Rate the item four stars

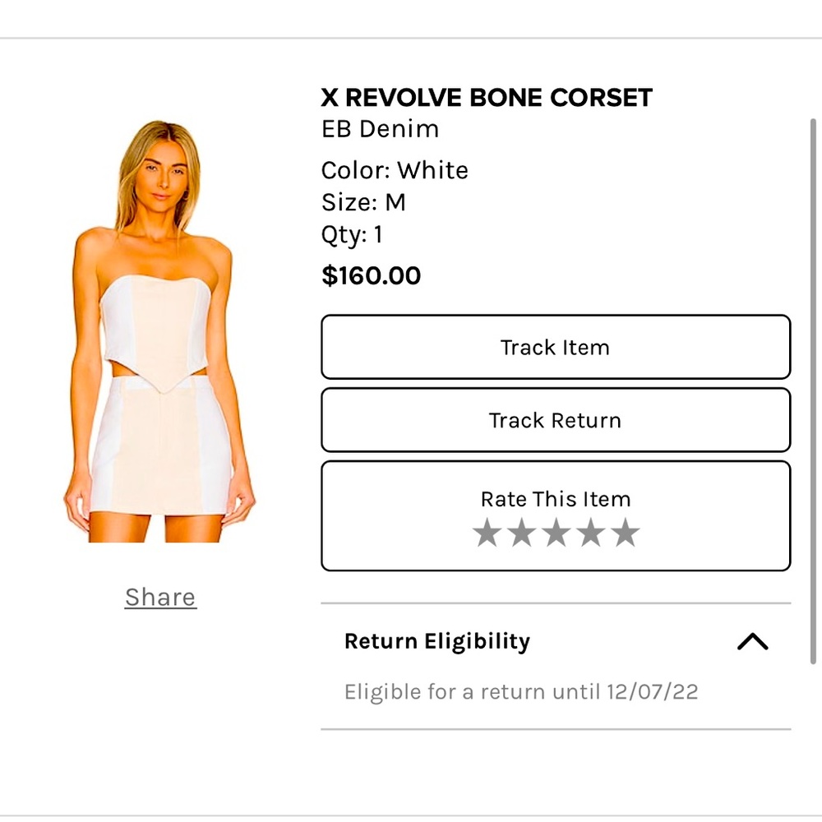coord(591,532)
